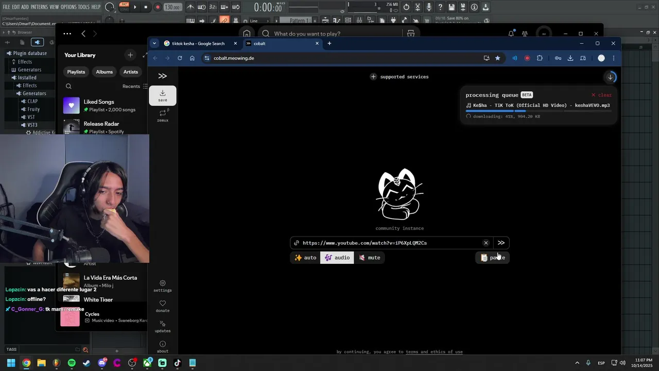The width and height of the screenshot is (659, 371).
Task: Toggle PAT/SONG mode in FL Studio
Action: [x=124, y=7]
